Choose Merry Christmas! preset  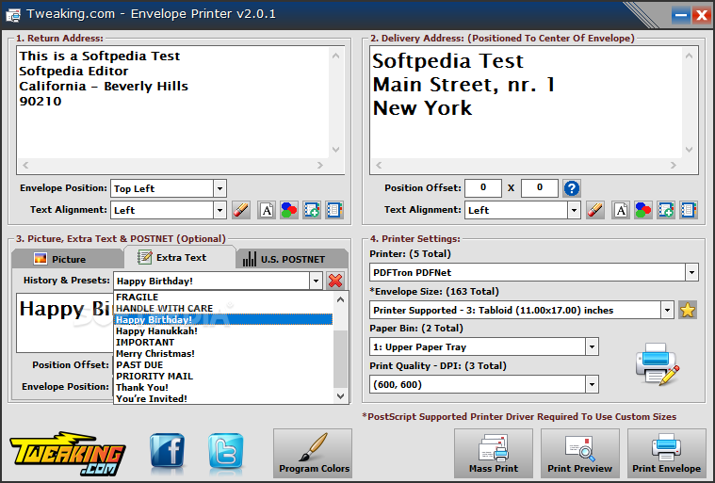(223, 354)
